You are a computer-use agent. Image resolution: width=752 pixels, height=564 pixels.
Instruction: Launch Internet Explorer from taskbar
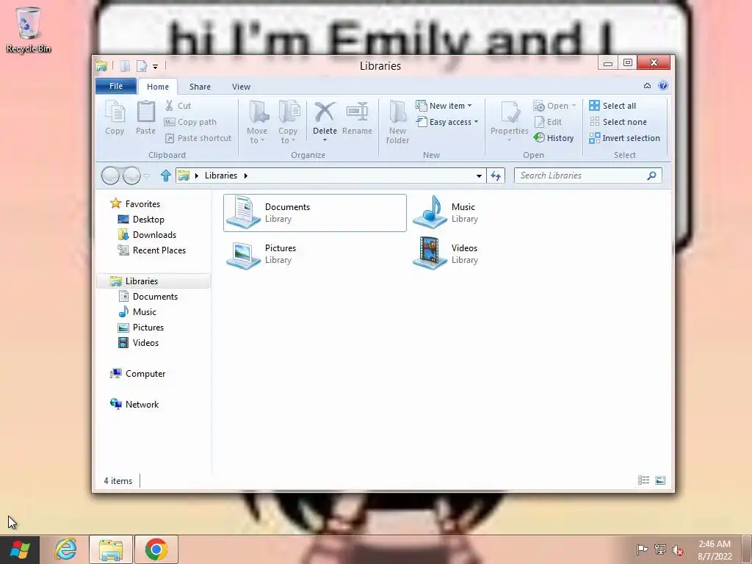pos(65,549)
